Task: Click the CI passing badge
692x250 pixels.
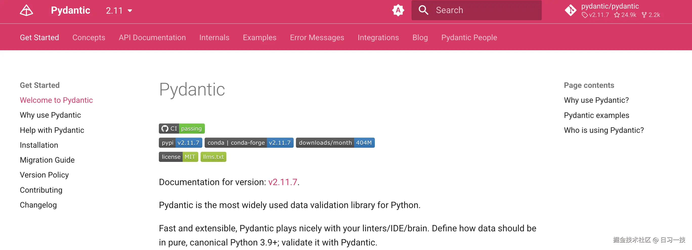Action: [182, 129]
